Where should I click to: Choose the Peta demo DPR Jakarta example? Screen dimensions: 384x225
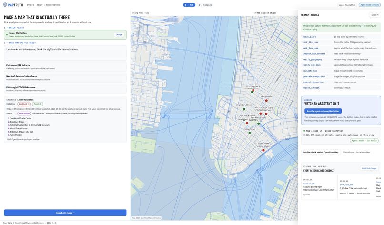pos(65,67)
